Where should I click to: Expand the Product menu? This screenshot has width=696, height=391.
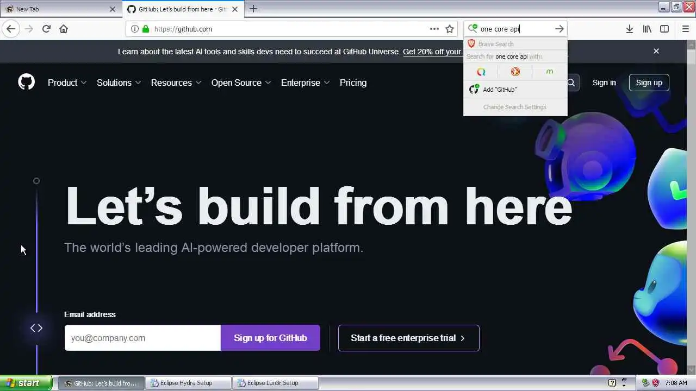coord(67,83)
